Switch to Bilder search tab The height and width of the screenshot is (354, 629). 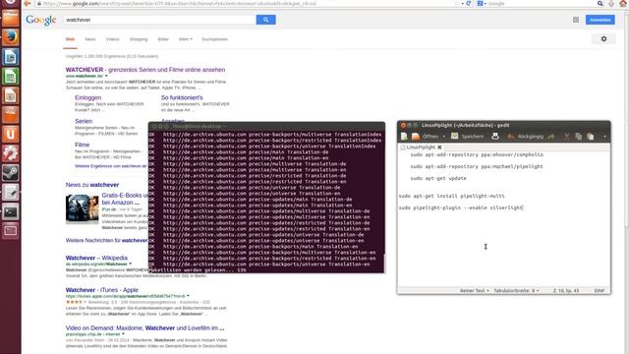[163, 39]
